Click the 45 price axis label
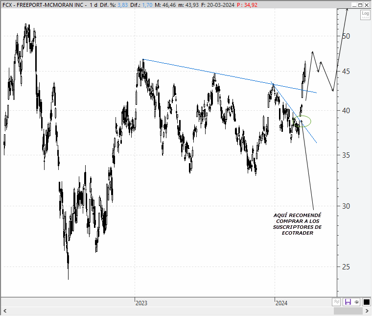Image resolution: width=372 pixels, height=316 pixels. click(x=346, y=71)
